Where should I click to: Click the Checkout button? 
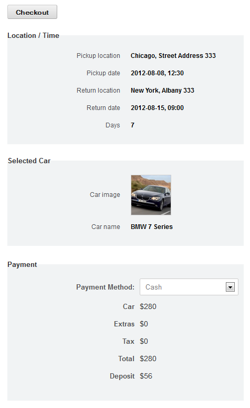(x=32, y=12)
